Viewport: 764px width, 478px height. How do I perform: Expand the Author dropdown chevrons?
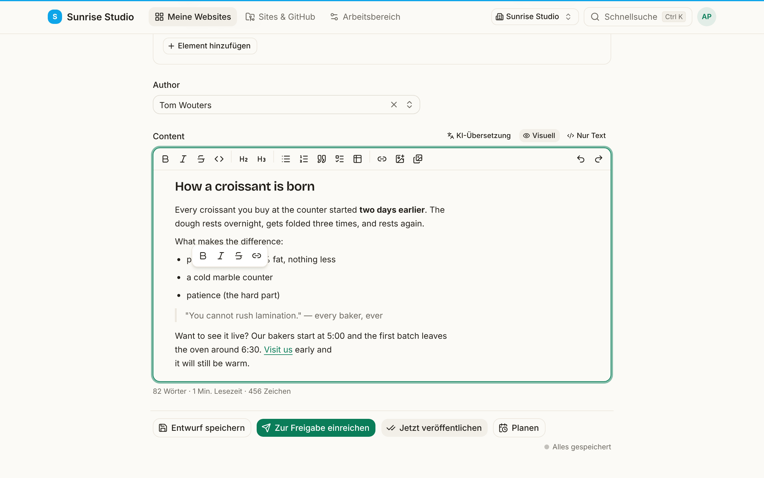(x=409, y=105)
